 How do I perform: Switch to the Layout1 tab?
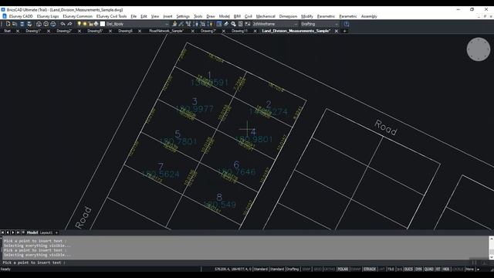coord(46,232)
